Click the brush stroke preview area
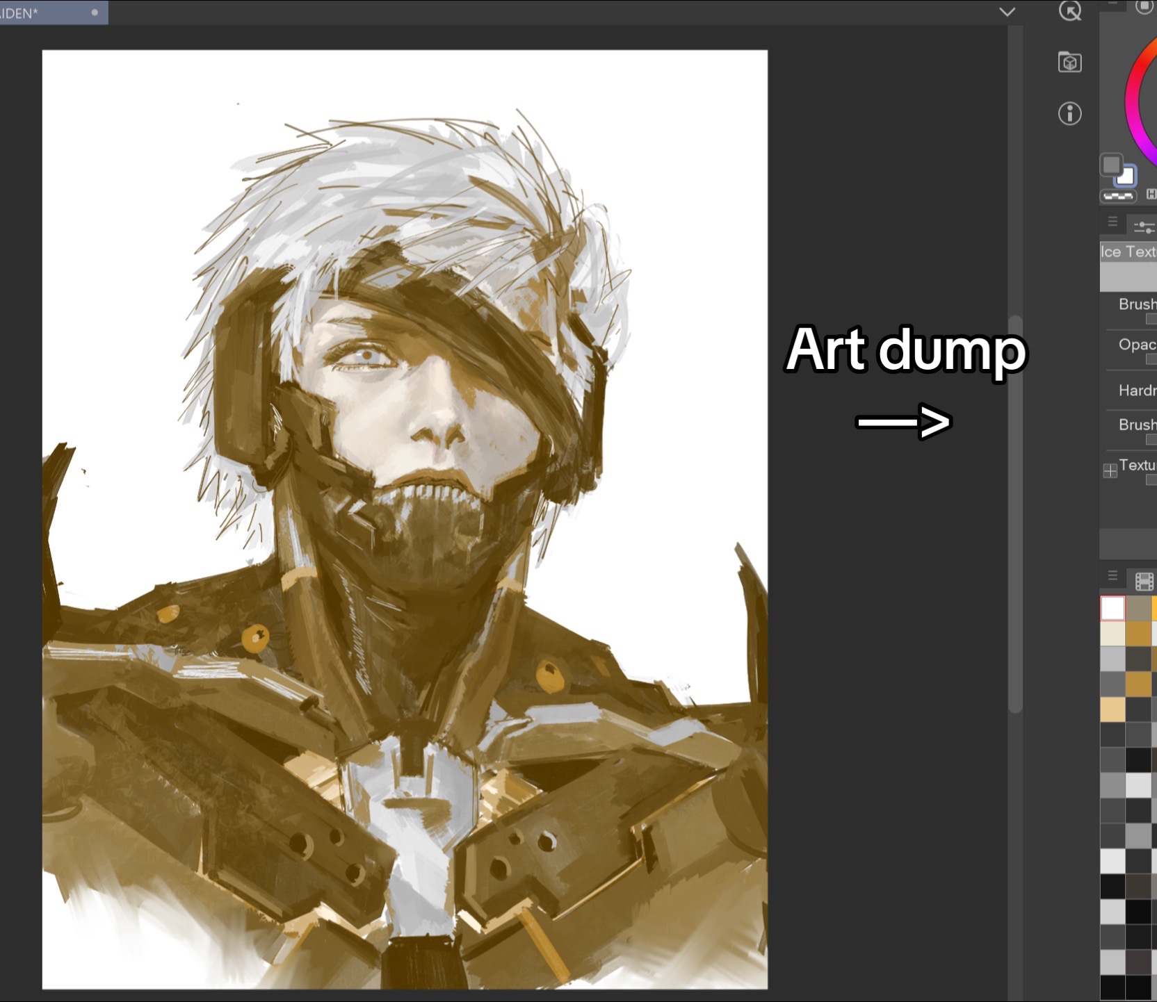This screenshot has width=1157, height=1002. [1128, 277]
